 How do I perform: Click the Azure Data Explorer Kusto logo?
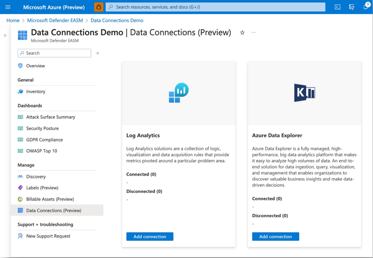[305, 93]
